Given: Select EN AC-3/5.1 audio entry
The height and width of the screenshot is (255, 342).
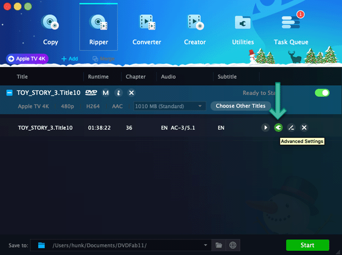Looking at the screenshot, I should 178,128.
